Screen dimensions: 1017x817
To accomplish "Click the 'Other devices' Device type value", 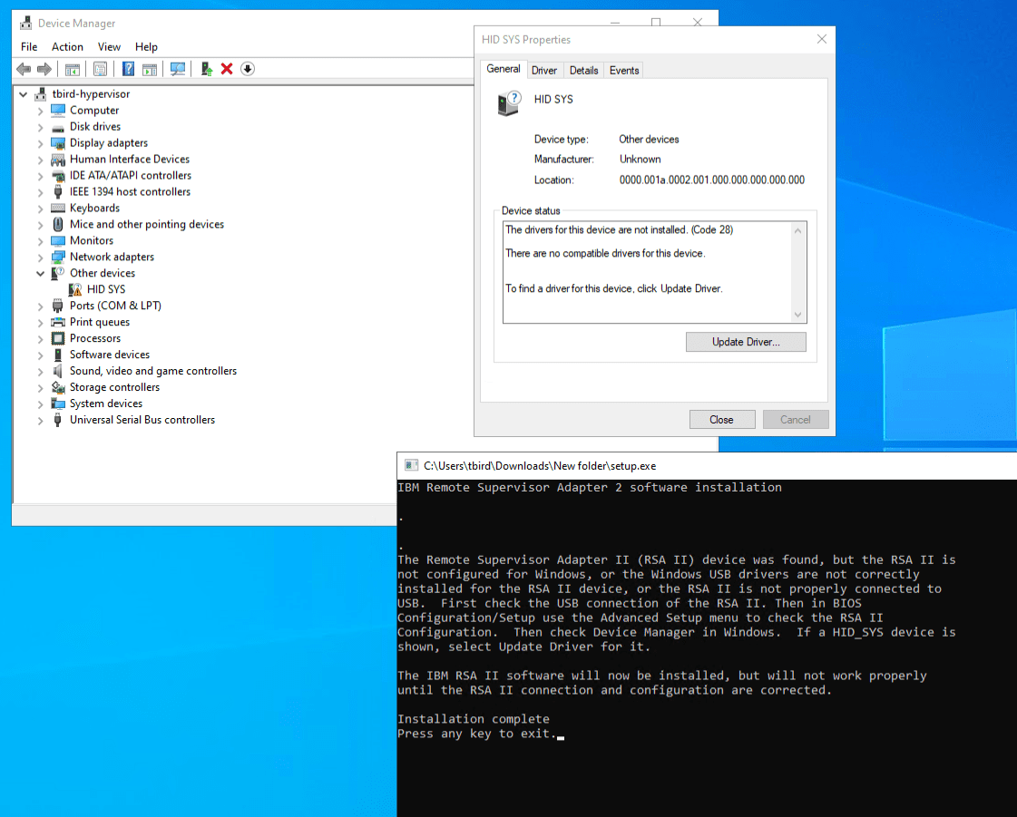I will tap(649, 139).
